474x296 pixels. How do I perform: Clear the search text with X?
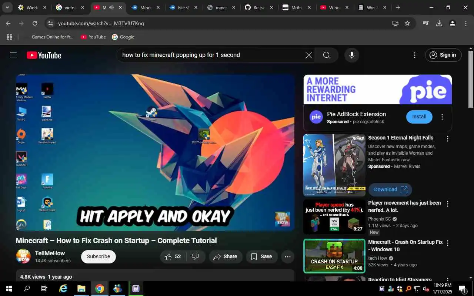coord(308,55)
